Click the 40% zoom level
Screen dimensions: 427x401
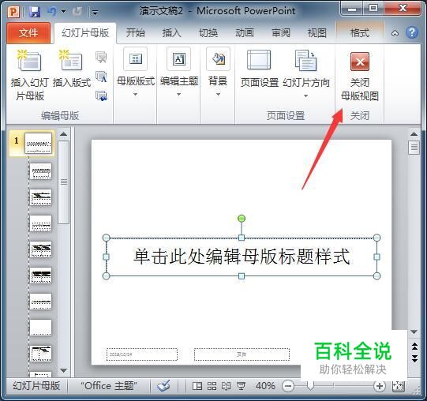pos(265,386)
